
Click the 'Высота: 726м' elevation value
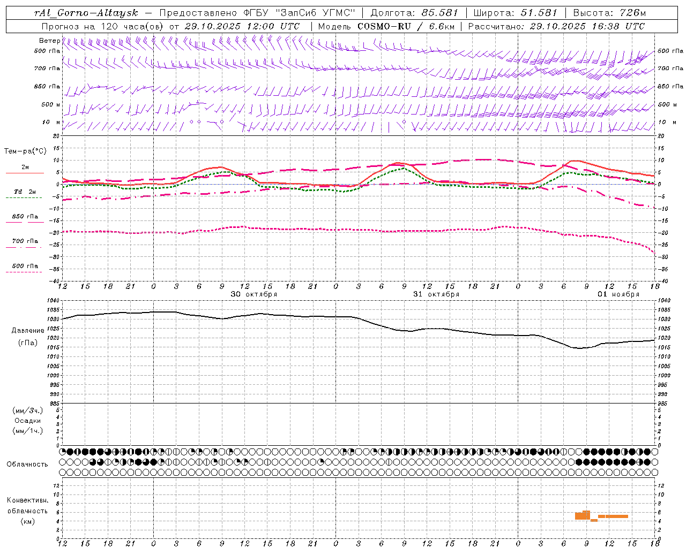[610, 13]
